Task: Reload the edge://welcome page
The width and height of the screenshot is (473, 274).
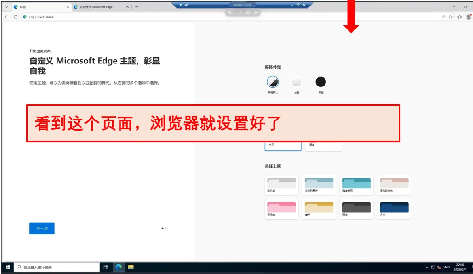Action: click(16, 17)
